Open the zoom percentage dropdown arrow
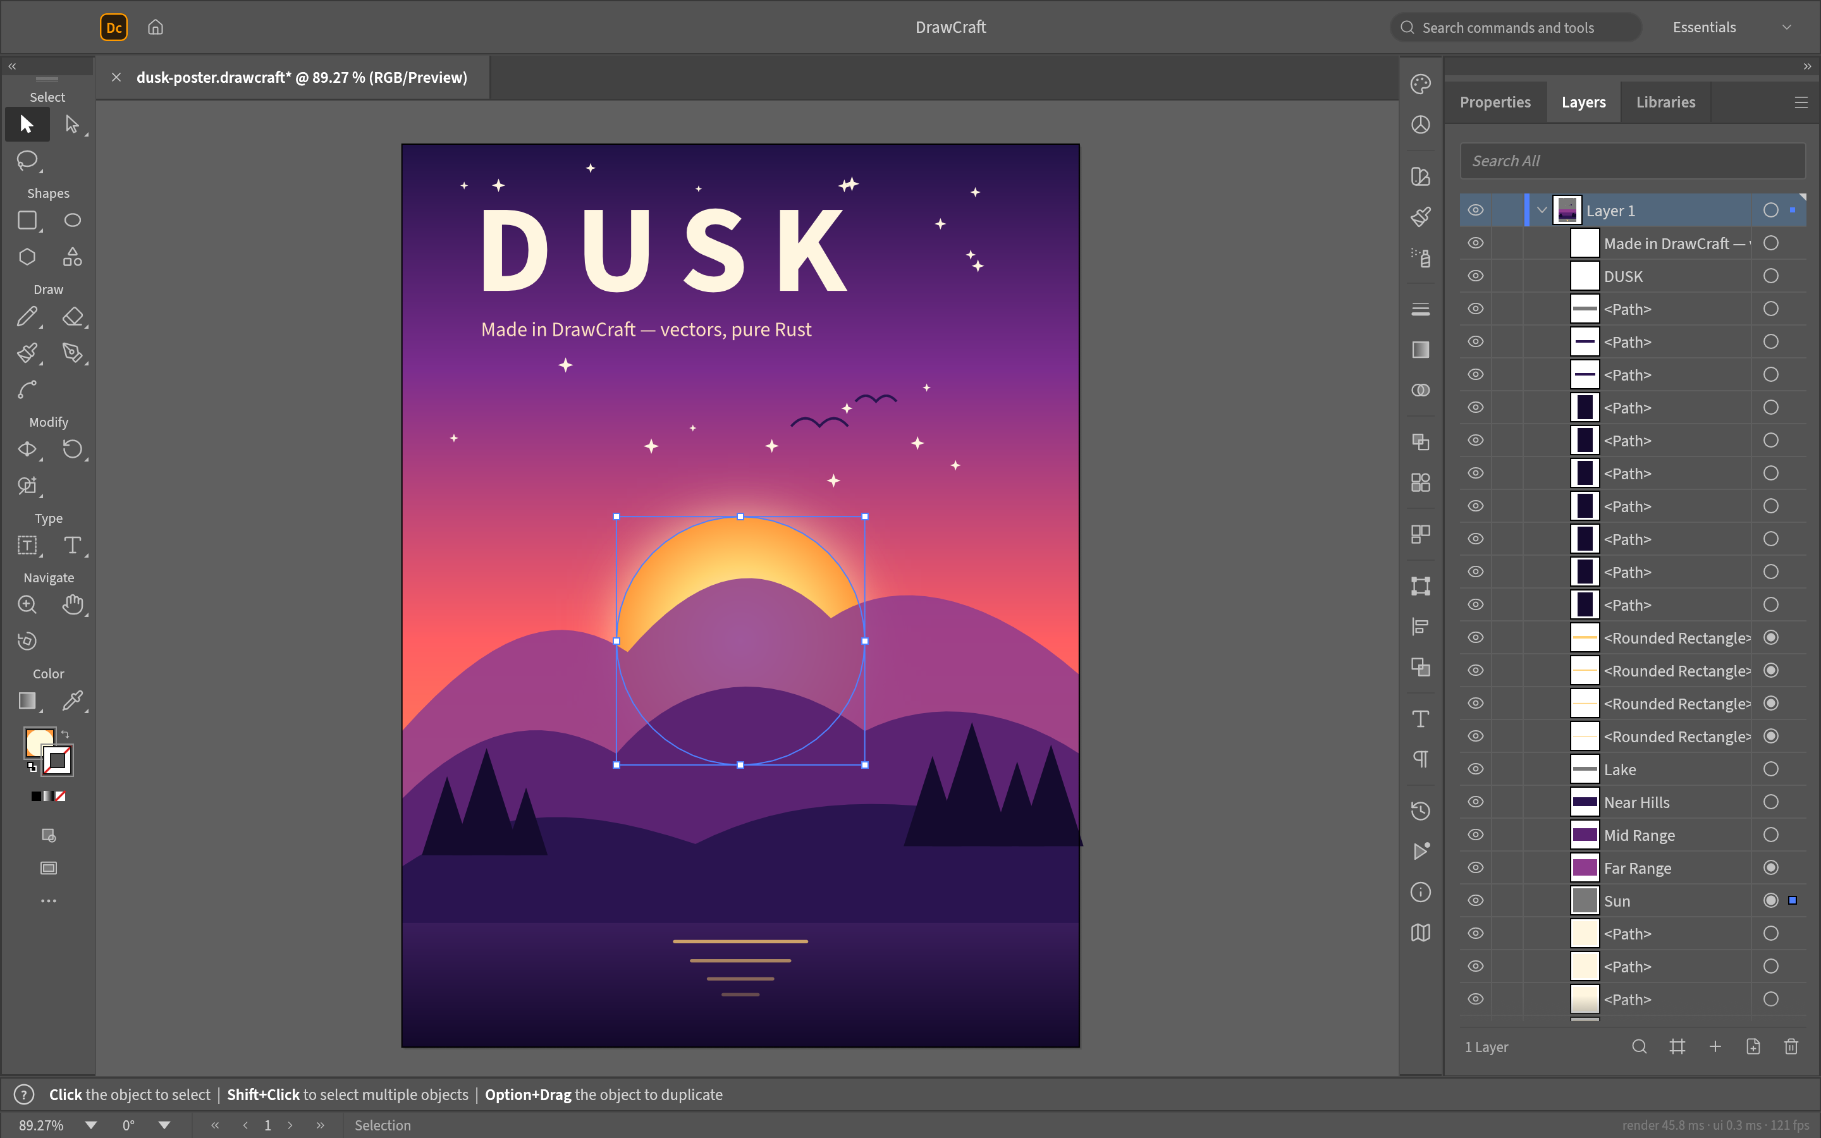 [x=91, y=1125]
